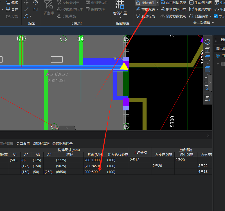Click the wireframe cube view icon

[x=208, y=58]
